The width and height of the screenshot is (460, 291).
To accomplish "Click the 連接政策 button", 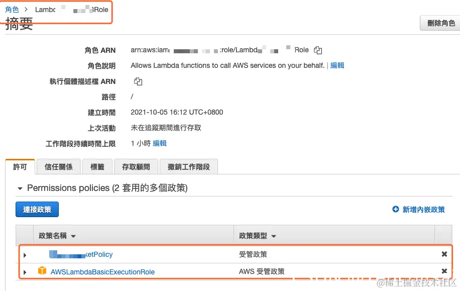I will pyautogui.click(x=37, y=210).
